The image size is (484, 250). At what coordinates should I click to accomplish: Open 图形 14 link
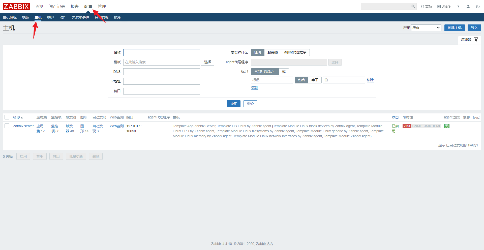coord(84,129)
